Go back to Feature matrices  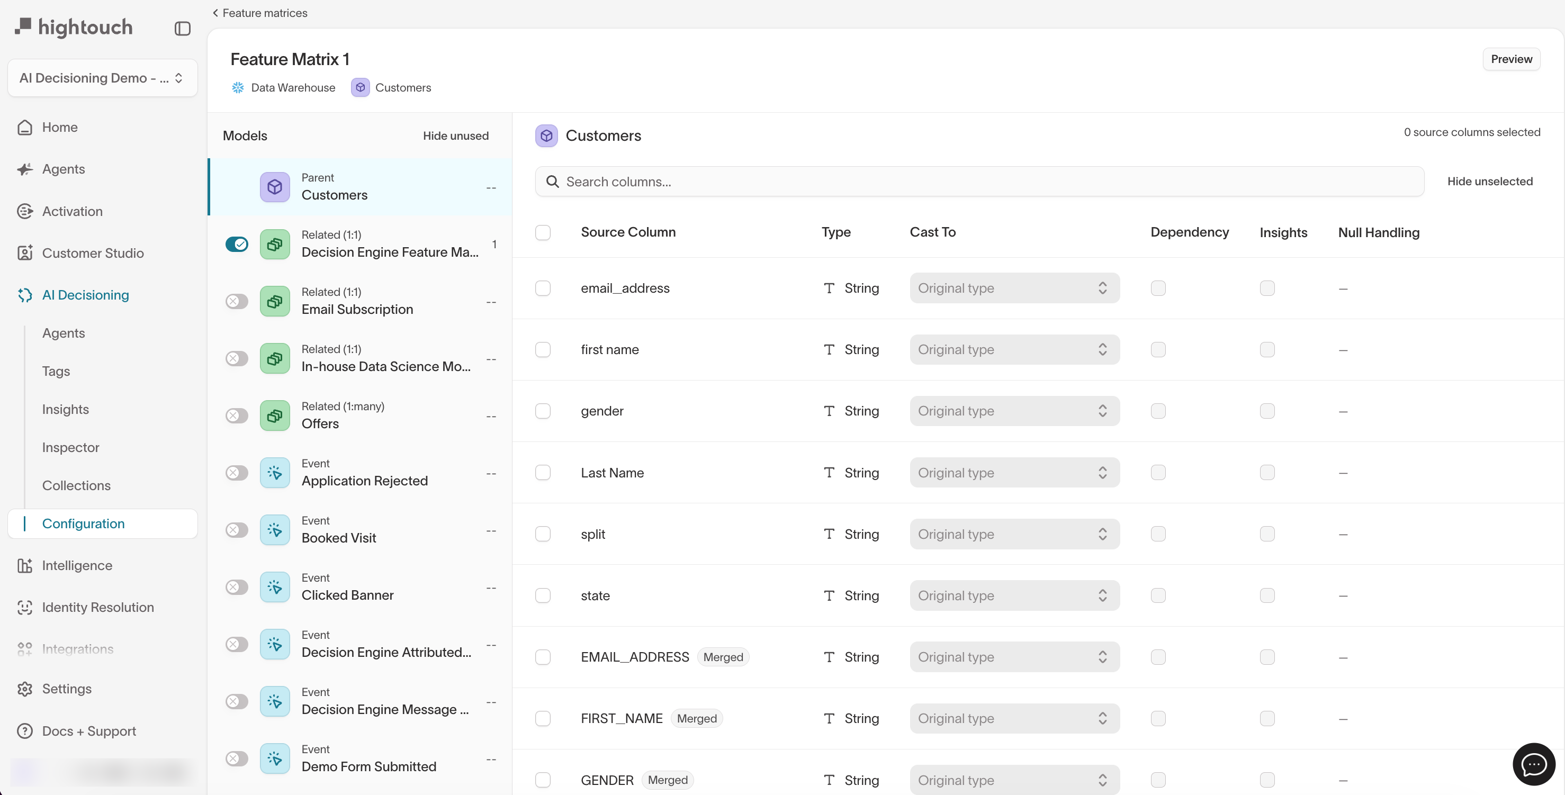259,13
